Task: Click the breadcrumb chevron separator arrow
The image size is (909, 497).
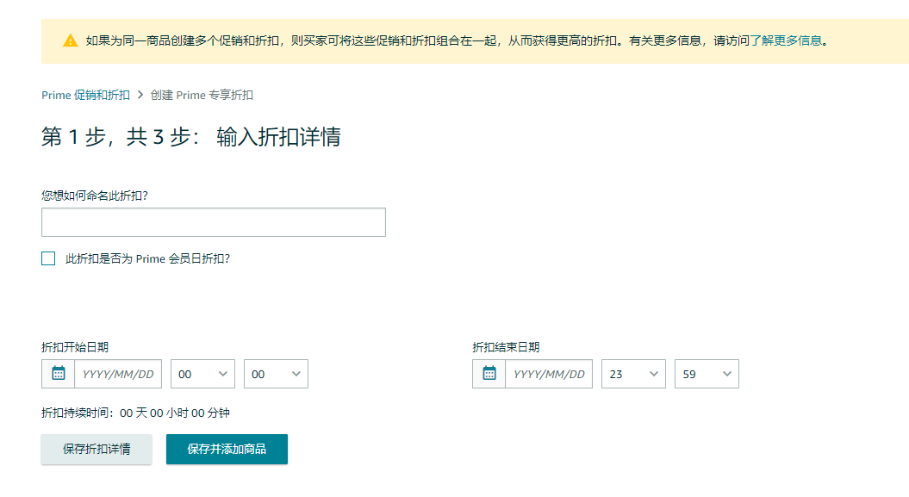Action: coord(140,95)
